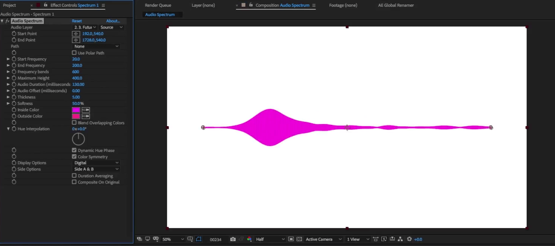Toggle the Thickness stopwatch
The image size is (555, 246).
(x=14, y=97)
